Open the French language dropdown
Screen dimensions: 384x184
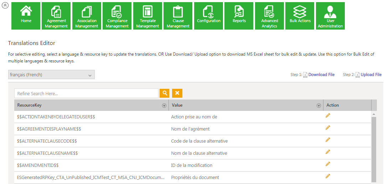click(x=51, y=75)
